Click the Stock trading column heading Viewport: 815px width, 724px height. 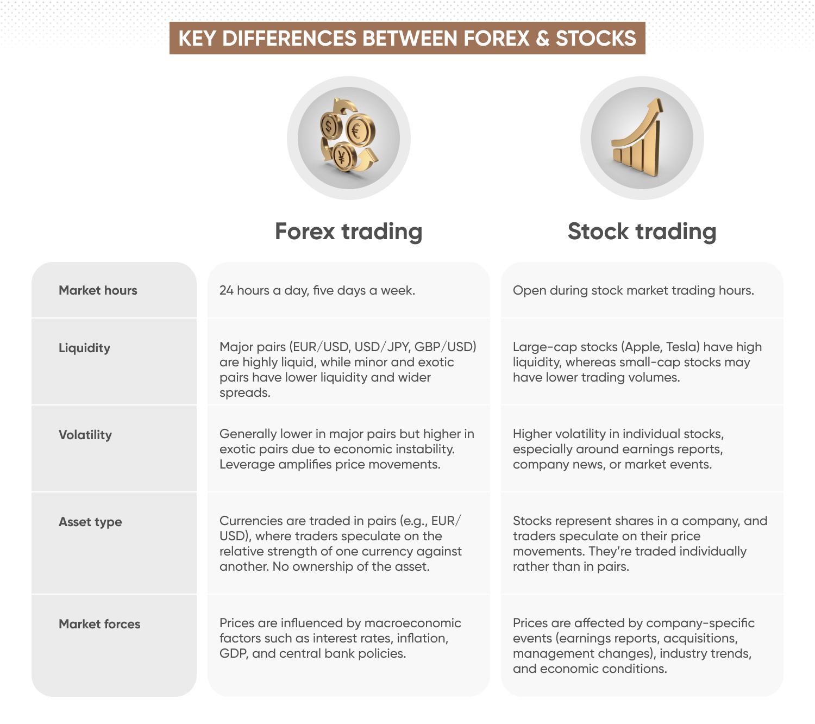coord(642,232)
